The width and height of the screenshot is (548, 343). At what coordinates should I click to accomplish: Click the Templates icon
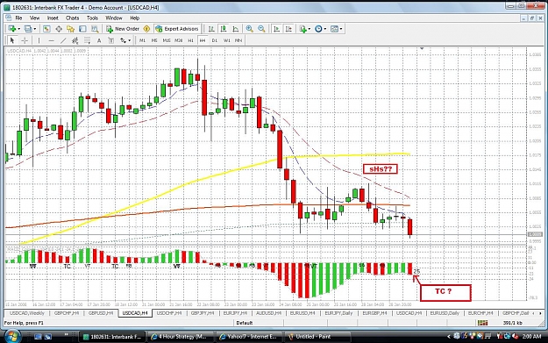tap(334, 29)
